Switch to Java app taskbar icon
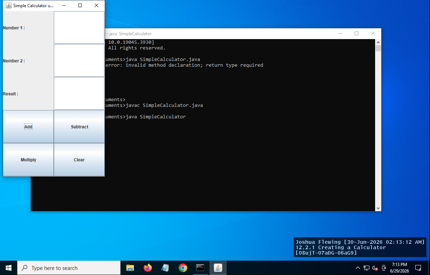 pyautogui.click(x=218, y=268)
